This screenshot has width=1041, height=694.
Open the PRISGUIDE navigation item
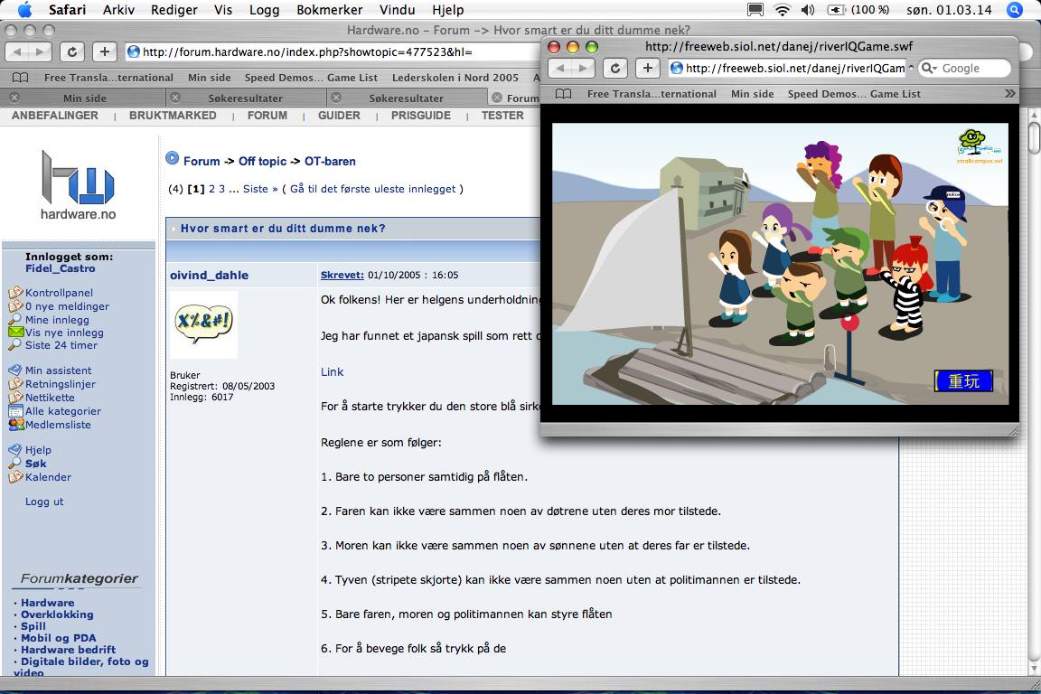421,116
